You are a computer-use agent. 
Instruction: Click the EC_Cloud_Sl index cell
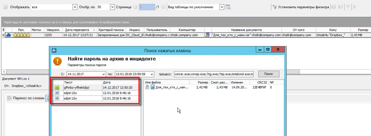pos(135,35)
